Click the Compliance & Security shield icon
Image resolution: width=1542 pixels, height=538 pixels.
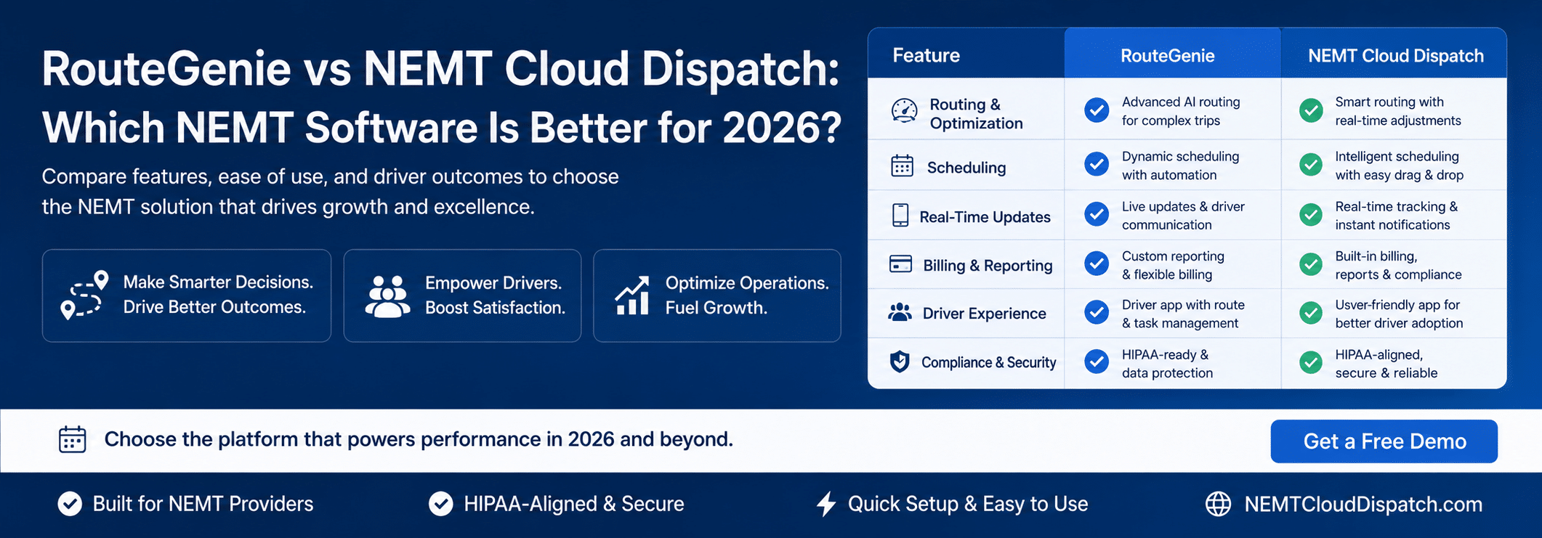(900, 362)
